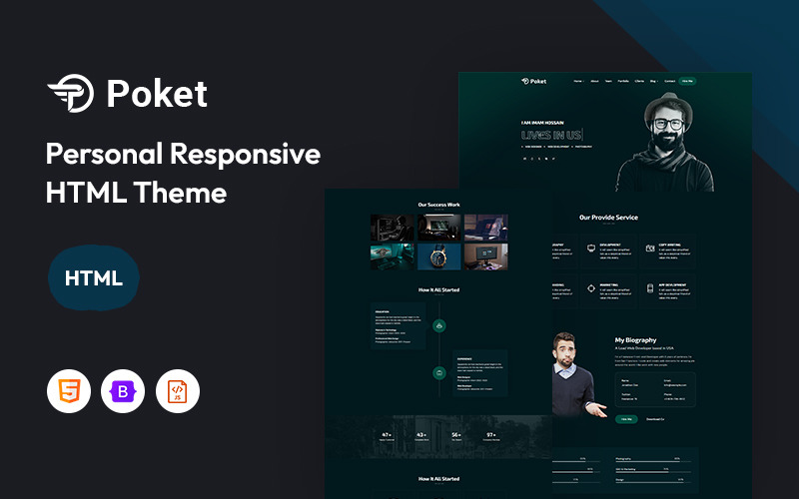Screen dimensions: 799x499
Task: Click the purple Bootstrap icon
Action: coord(123,391)
